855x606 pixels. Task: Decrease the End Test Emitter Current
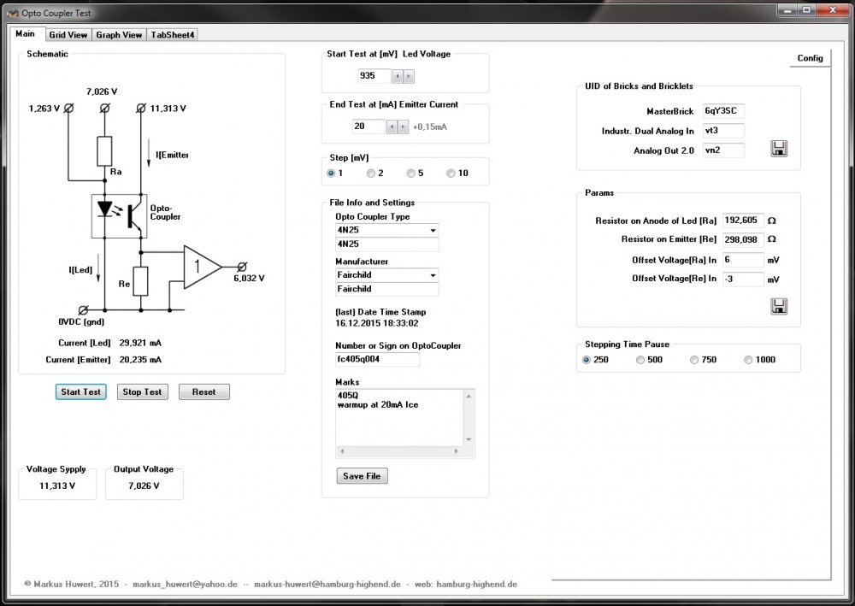392,126
